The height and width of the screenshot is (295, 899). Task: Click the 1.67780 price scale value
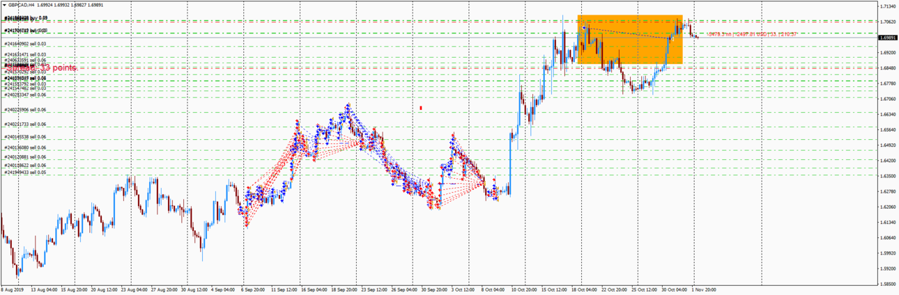click(x=887, y=83)
